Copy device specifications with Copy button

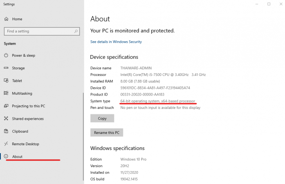click(102, 118)
